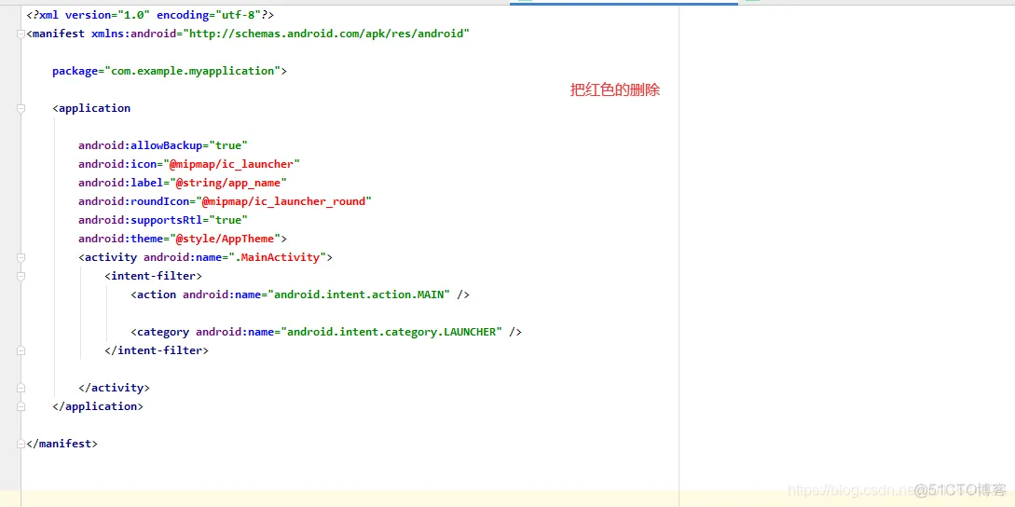The height and width of the screenshot is (507, 1015).
Task: Click the <intent-filter> opening tag text
Action: 154,276
